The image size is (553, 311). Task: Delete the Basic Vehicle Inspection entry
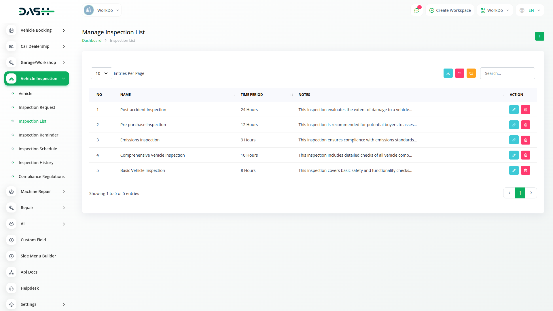click(x=525, y=170)
